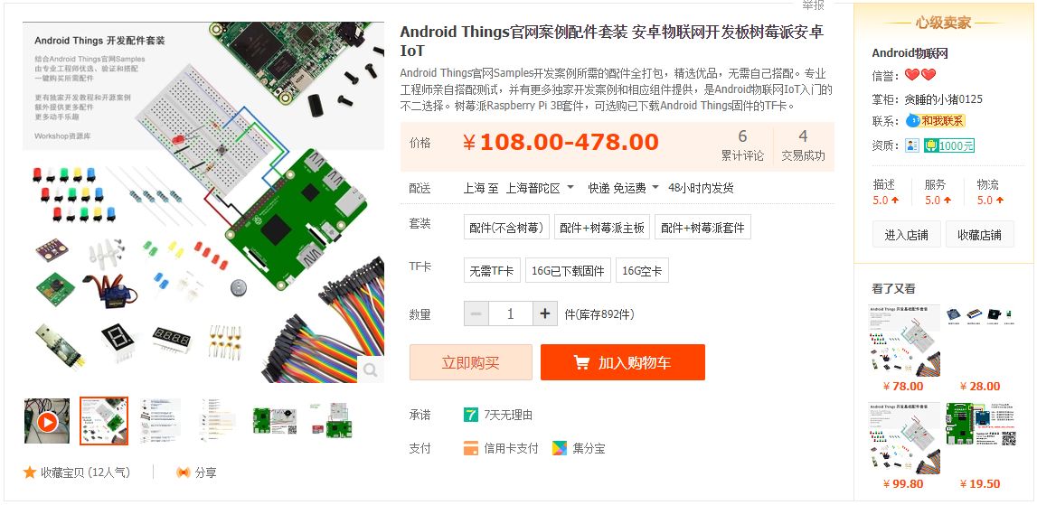Viewport: 1037px width, 505px height.
Task: Play the product video thumbnail
Action: pyautogui.click(x=47, y=421)
